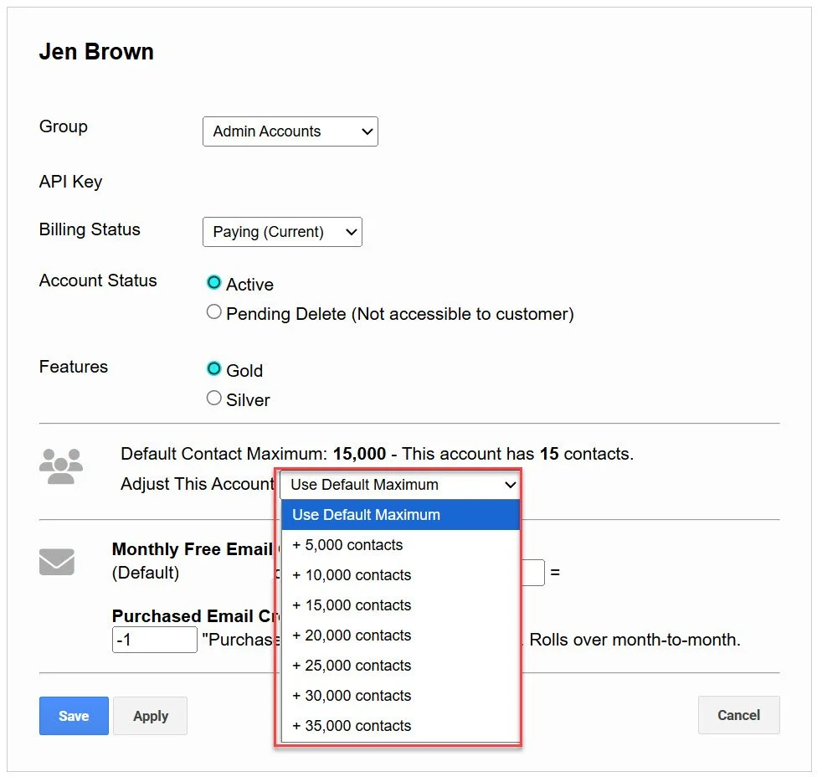Choose the Gold features option
Viewport: 817px width, 777px height.
tap(214, 369)
